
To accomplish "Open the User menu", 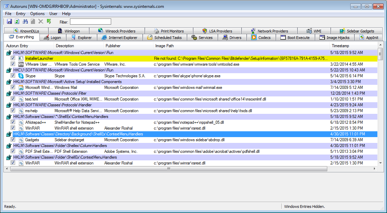I will click(53, 14).
